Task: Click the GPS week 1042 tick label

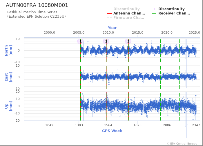Action: coord(49,125)
